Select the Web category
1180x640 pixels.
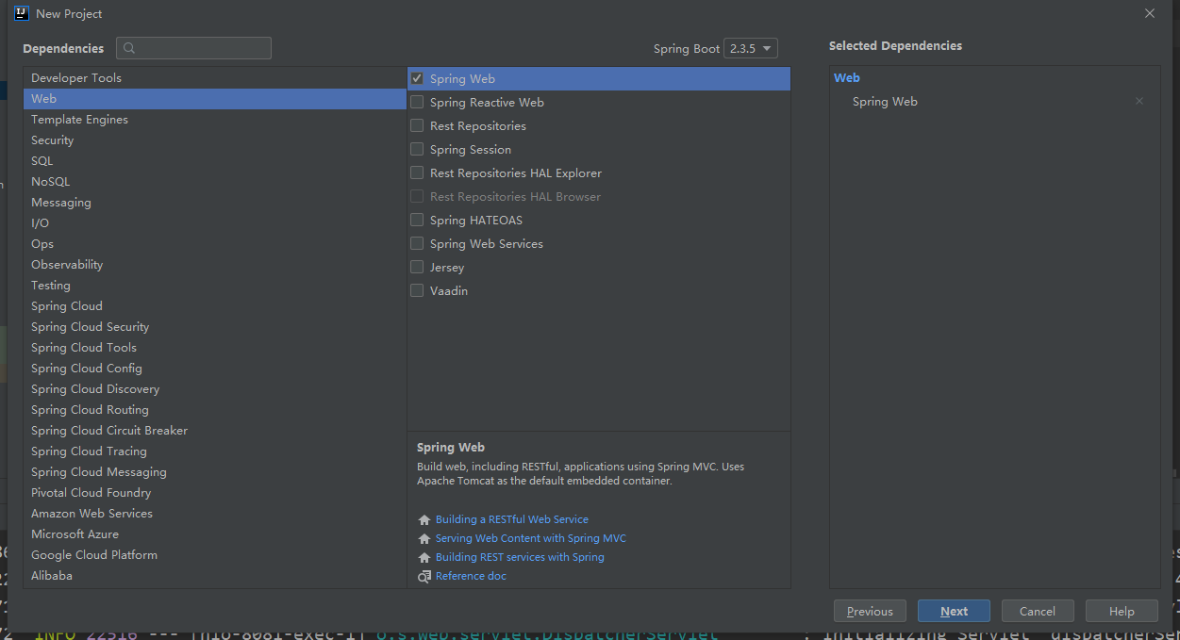[x=215, y=99]
